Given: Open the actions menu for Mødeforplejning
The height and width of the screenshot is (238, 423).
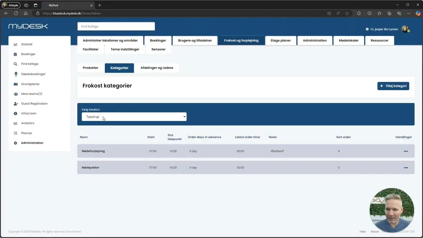Looking at the screenshot, I should (406, 151).
